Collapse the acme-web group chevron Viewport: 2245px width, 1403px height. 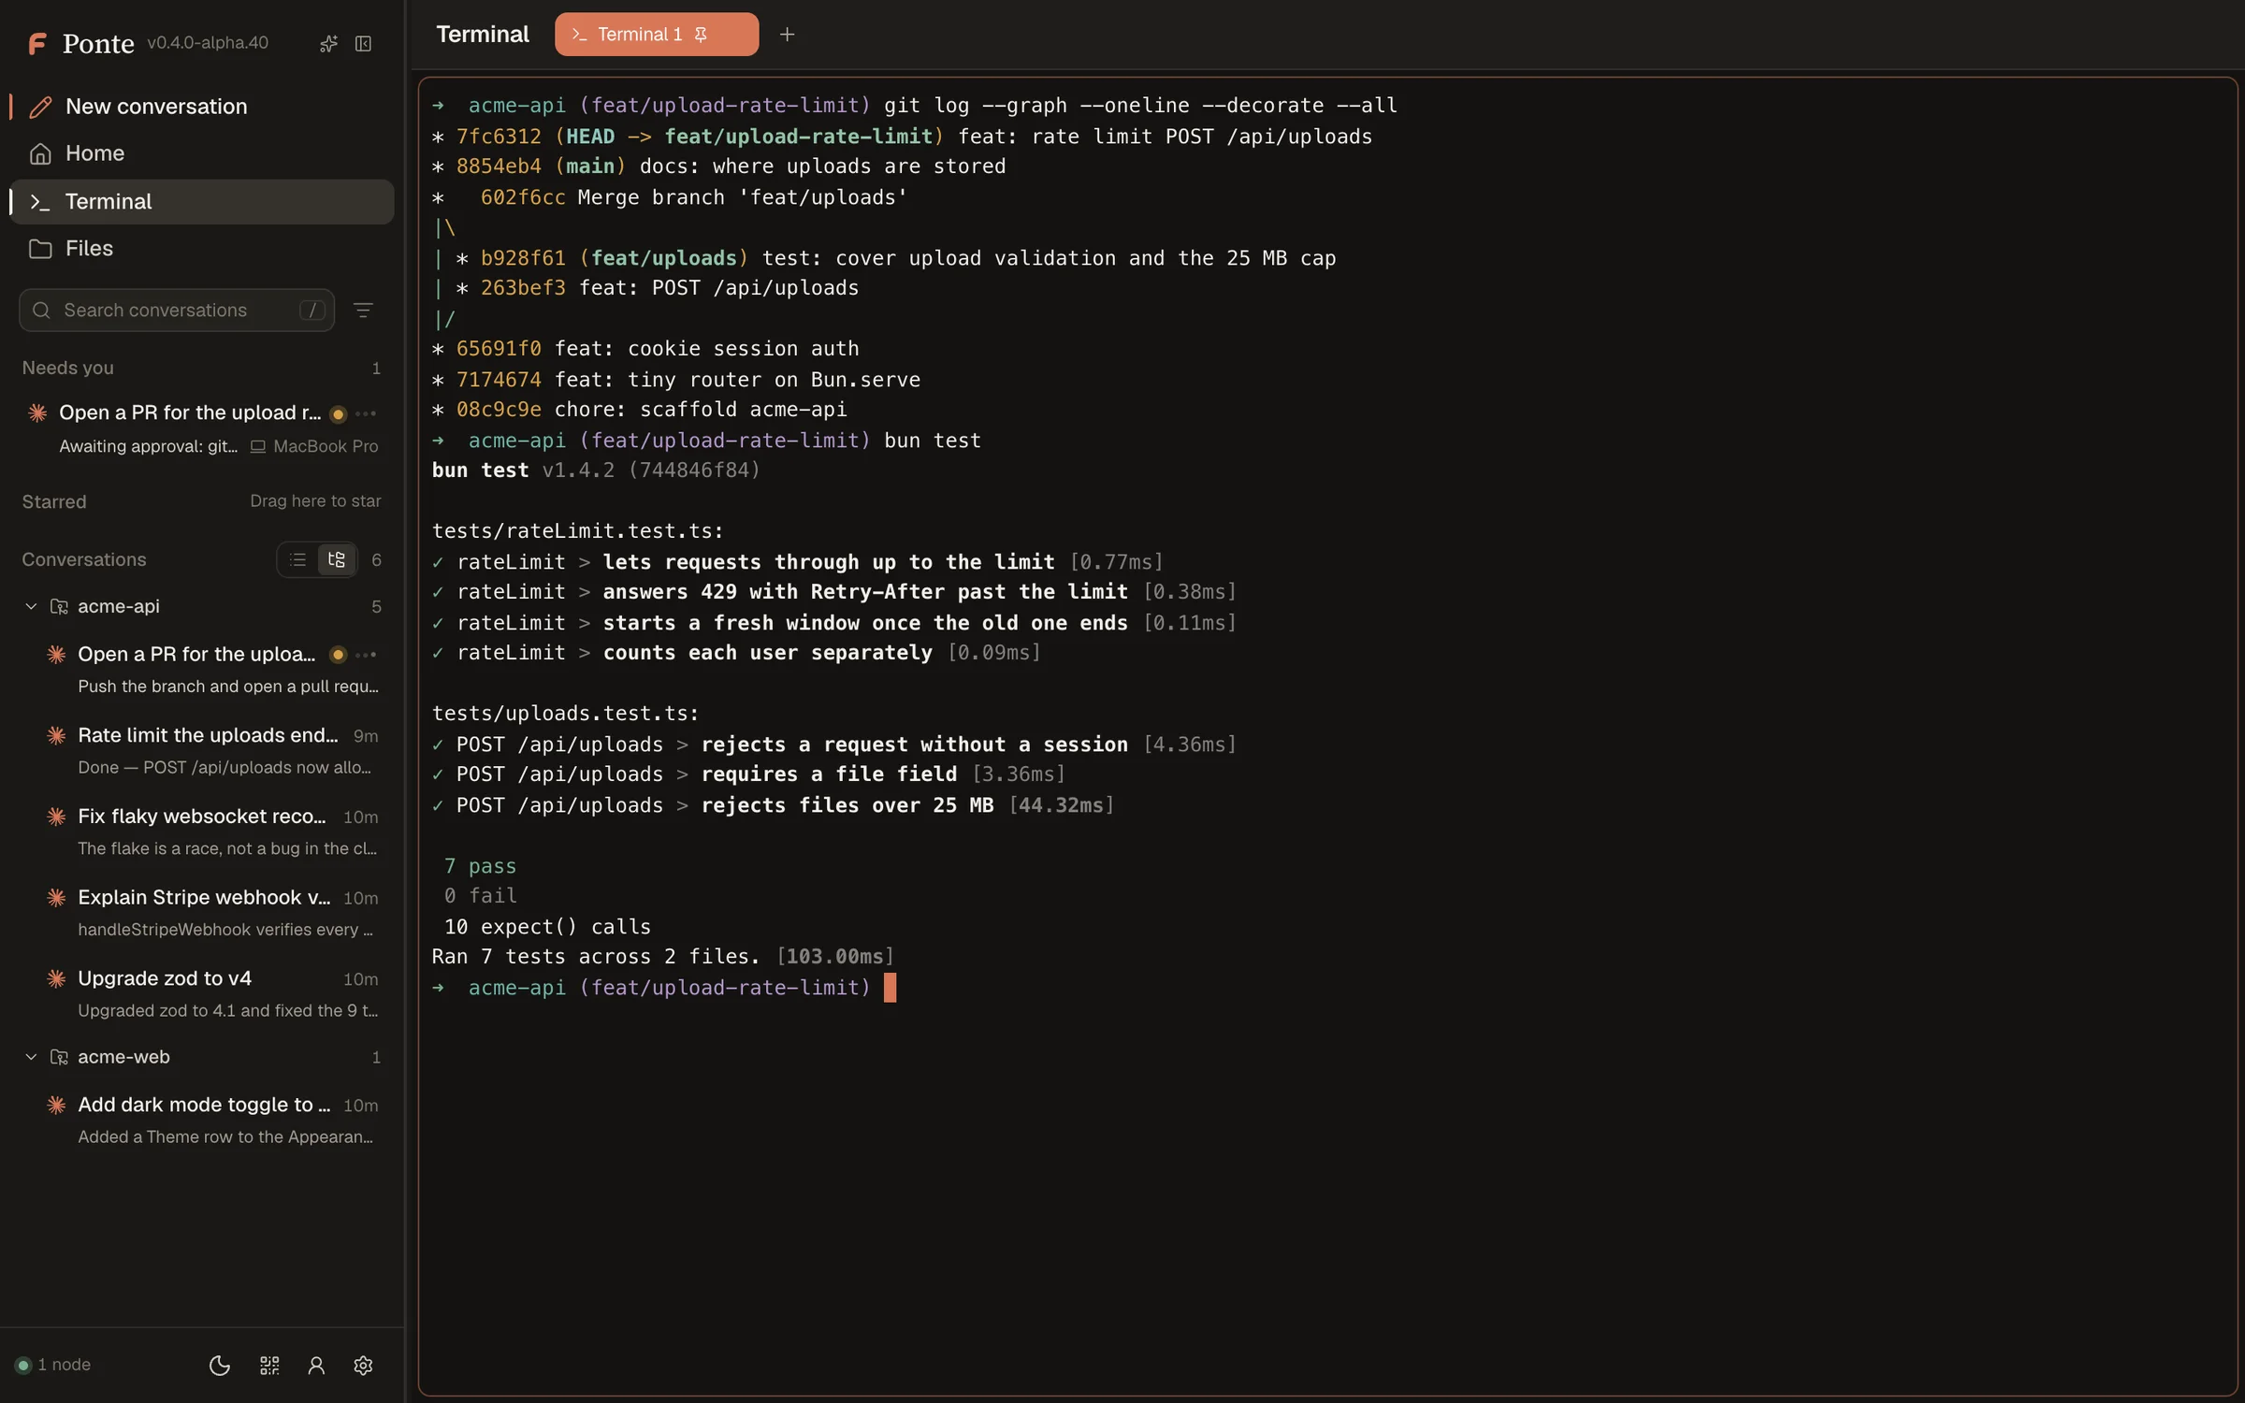point(31,1058)
